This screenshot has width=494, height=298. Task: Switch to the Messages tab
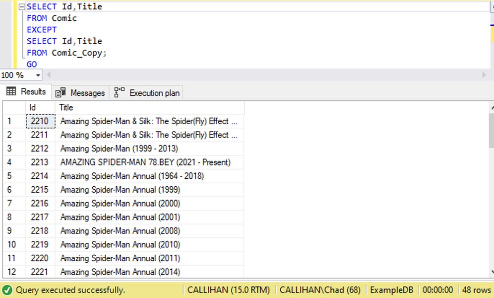pyautogui.click(x=80, y=93)
